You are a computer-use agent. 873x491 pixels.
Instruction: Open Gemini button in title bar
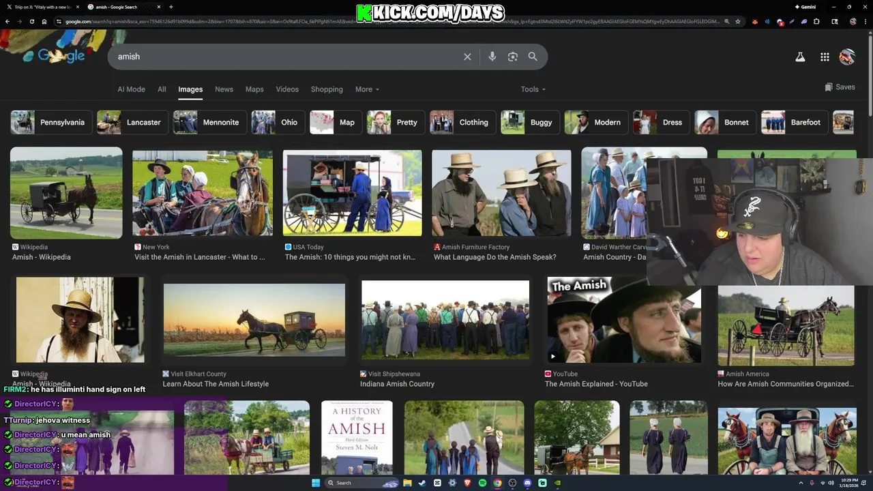coord(805,7)
